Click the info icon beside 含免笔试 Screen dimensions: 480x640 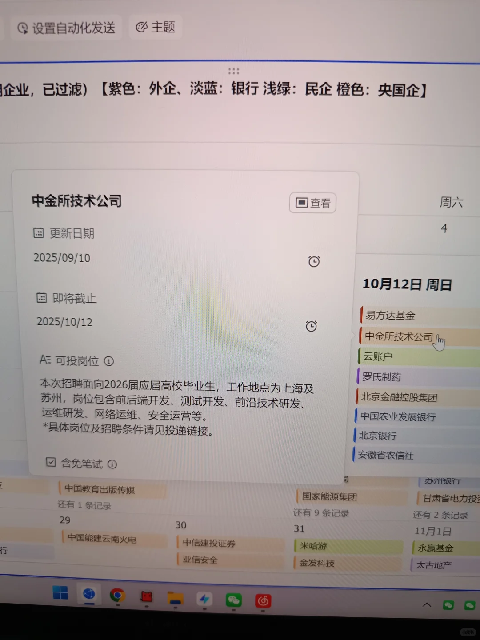(112, 464)
